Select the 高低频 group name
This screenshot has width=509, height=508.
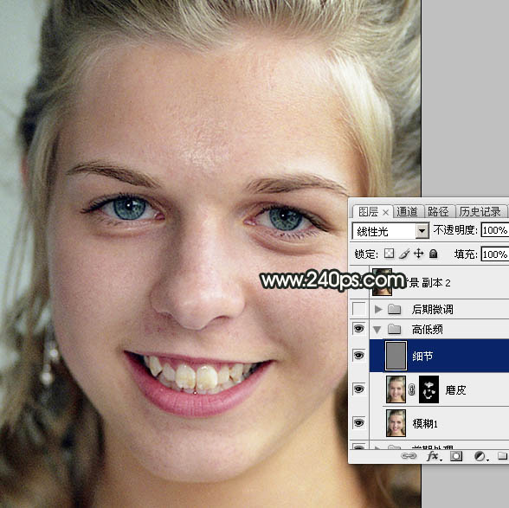click(x=428, y=330)
